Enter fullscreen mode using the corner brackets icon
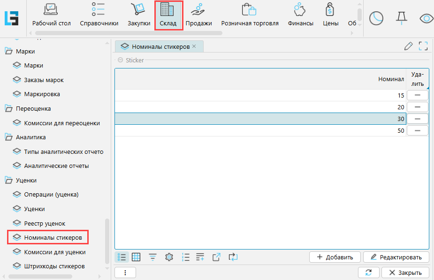The image size is (434, 280). click(423, 46)
